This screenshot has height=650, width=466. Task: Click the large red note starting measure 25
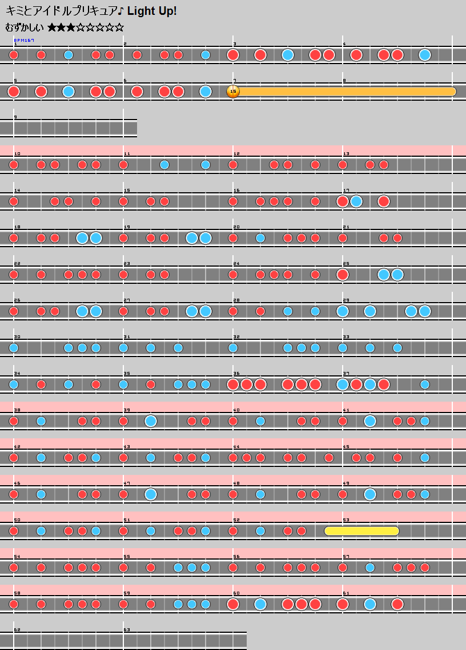(x=343, y=275)
